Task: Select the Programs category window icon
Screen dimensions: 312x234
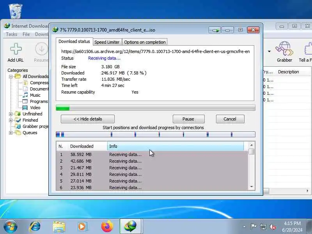Action: coord(25,101)
